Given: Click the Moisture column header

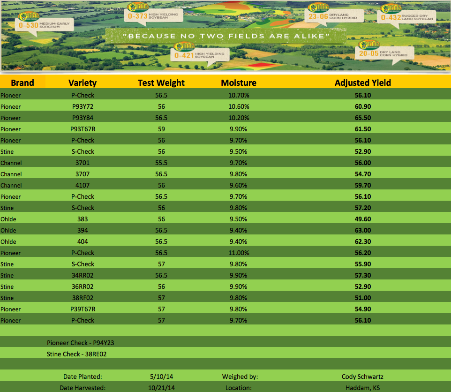Looking at the screenshot, I should click(239, 83).
